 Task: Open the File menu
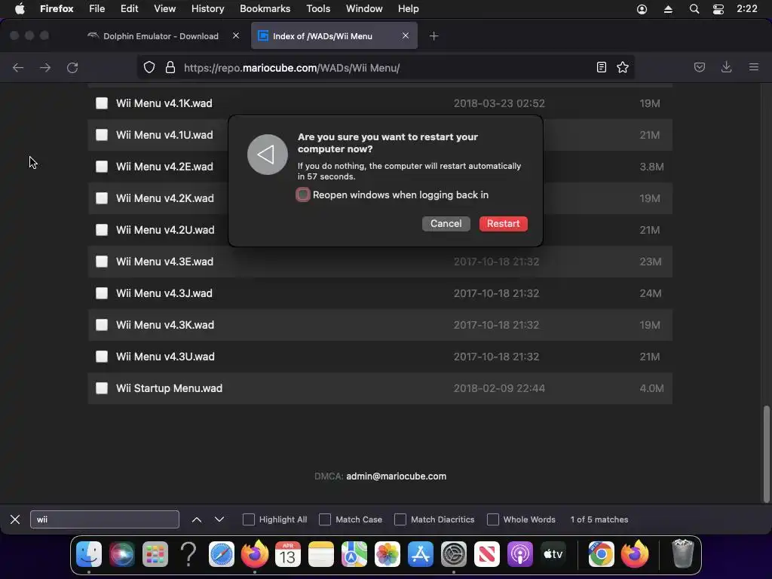click(97, 9)
